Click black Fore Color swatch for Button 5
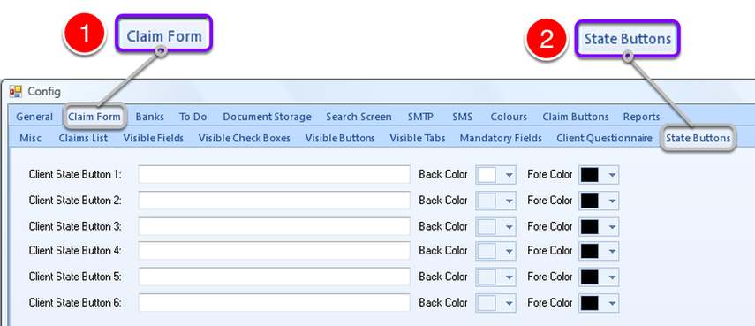The width and height of the screenshot is (755, 326). coord(590,277)
